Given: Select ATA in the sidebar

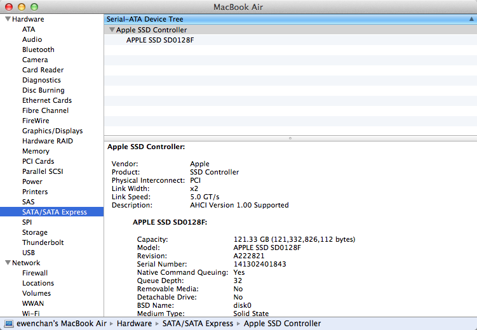Looking at the screenshot, I should 29,29.
